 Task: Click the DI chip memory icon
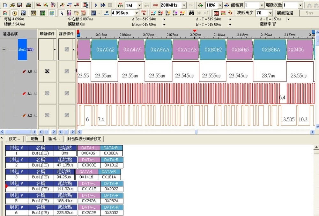[x=86, y=5]
